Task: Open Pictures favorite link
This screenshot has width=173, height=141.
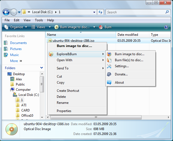Action: tap(16, 49)
